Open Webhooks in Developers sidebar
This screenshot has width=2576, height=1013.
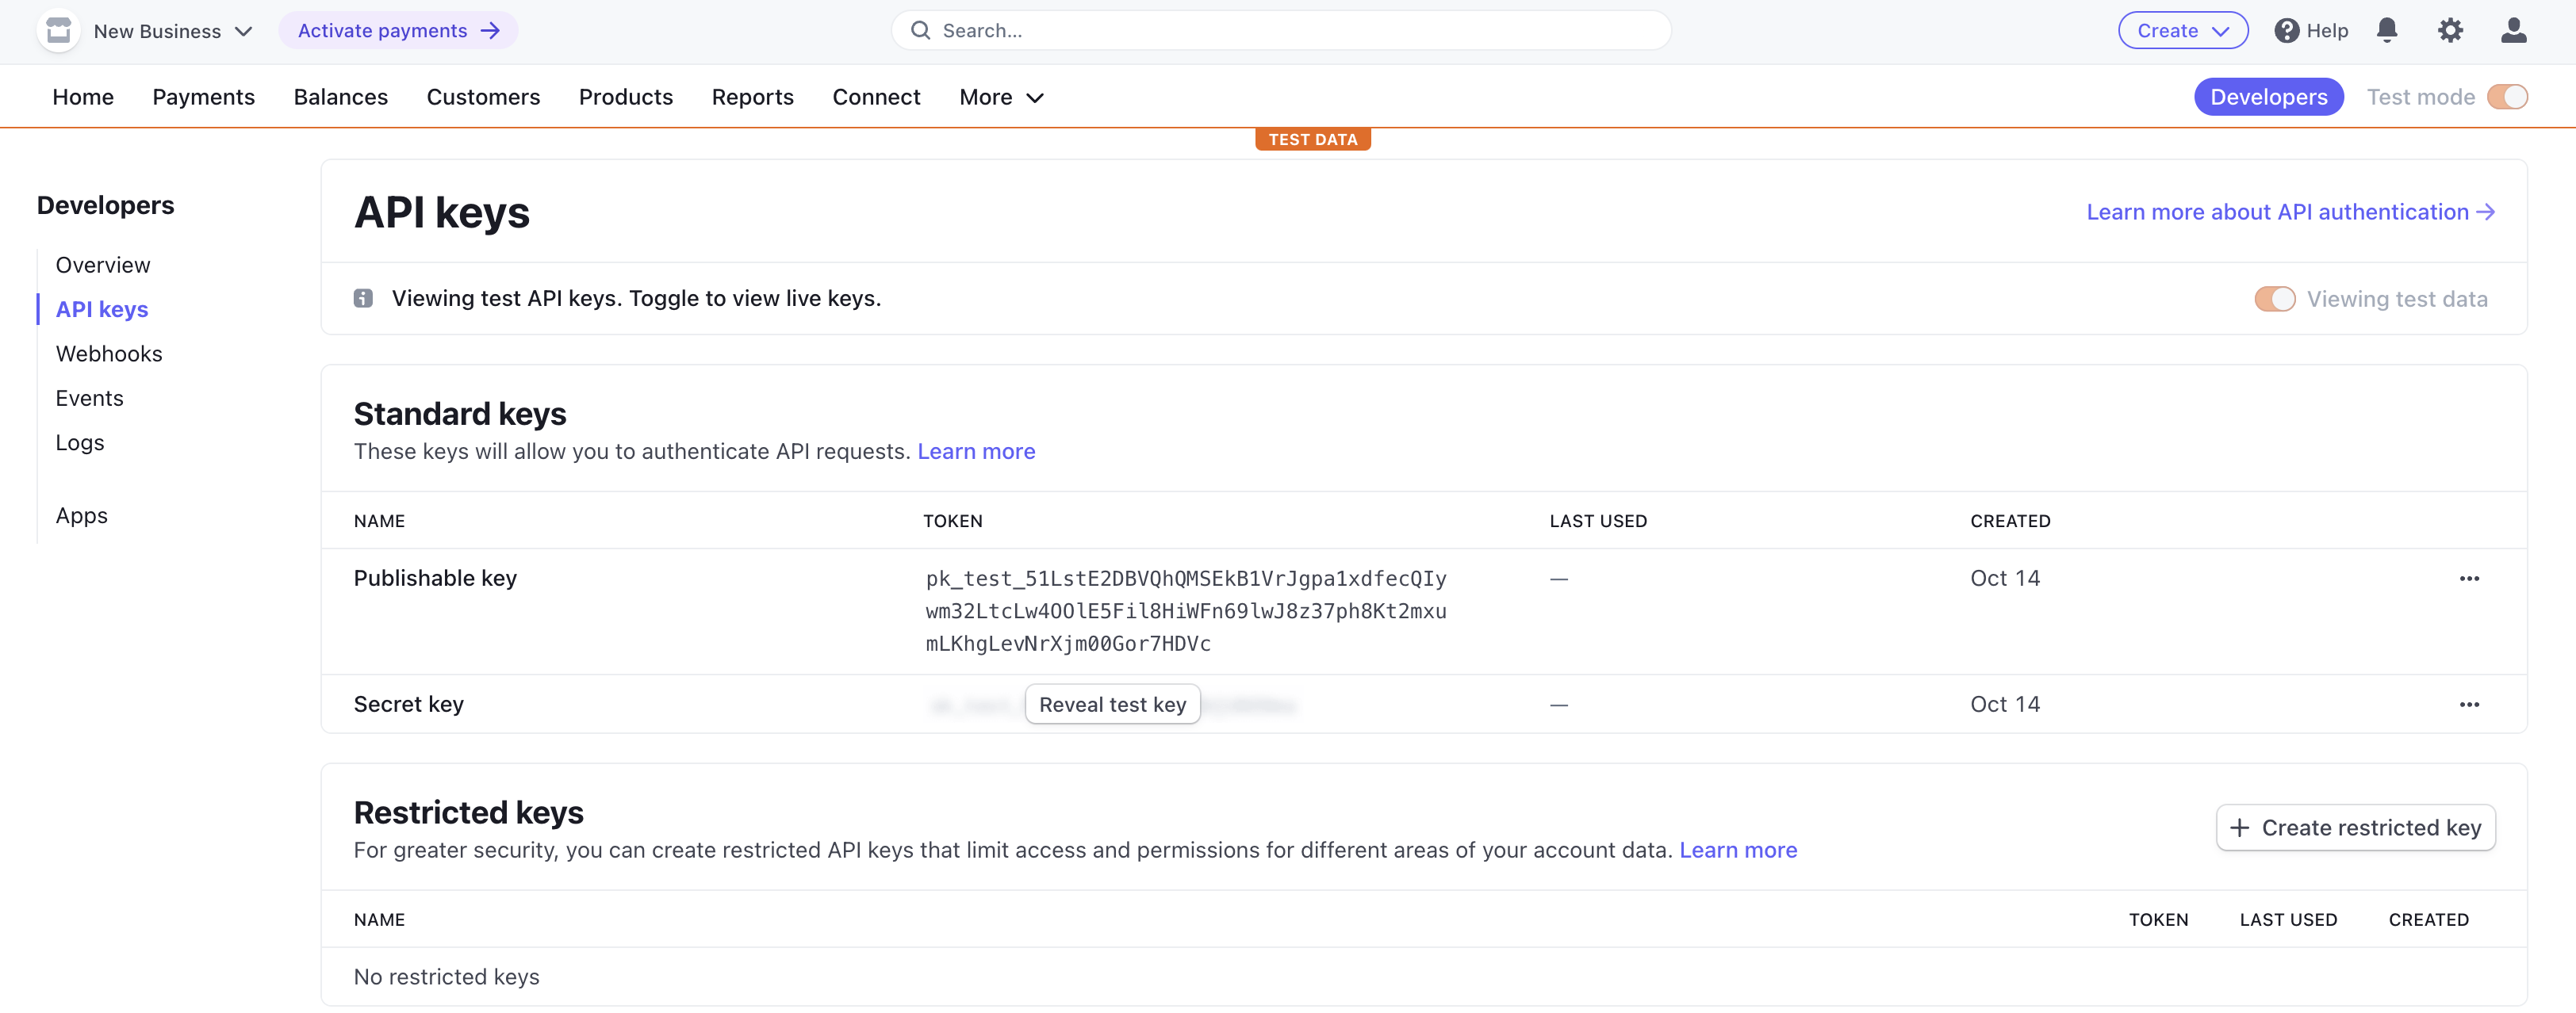coord(108,354)
